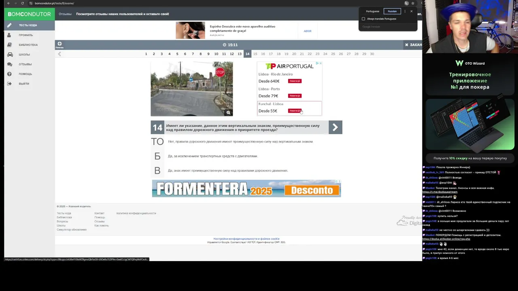Open Отзывы link in top header
Screen dimensions: 518x291
(65, 14)
